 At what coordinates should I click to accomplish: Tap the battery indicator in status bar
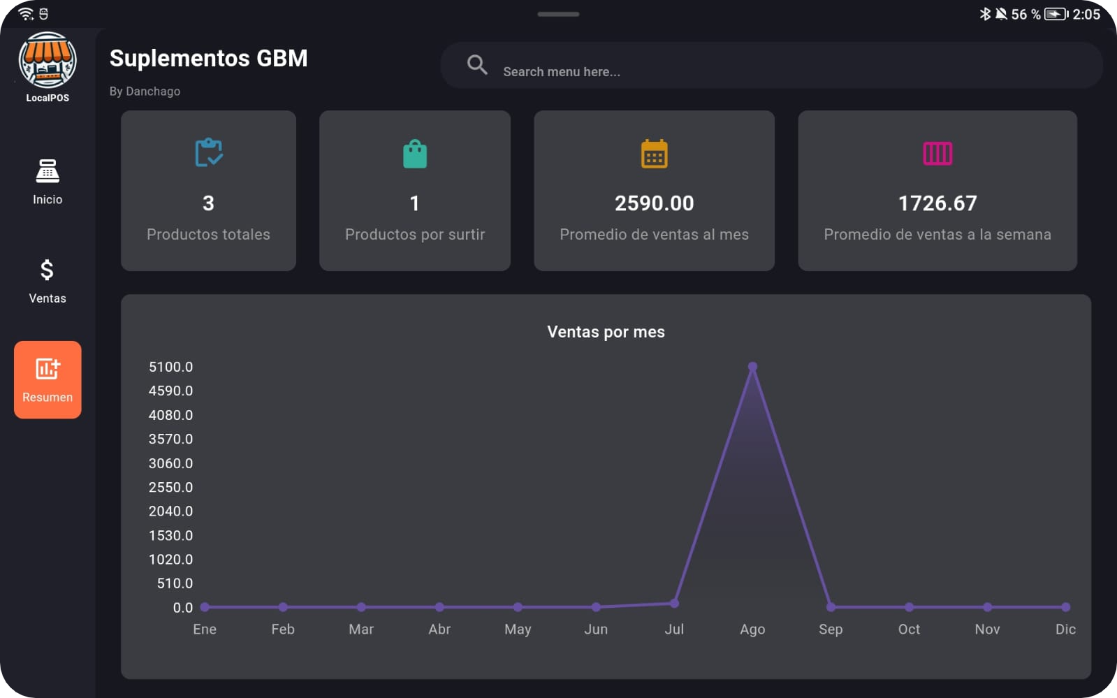point(1056,14)
